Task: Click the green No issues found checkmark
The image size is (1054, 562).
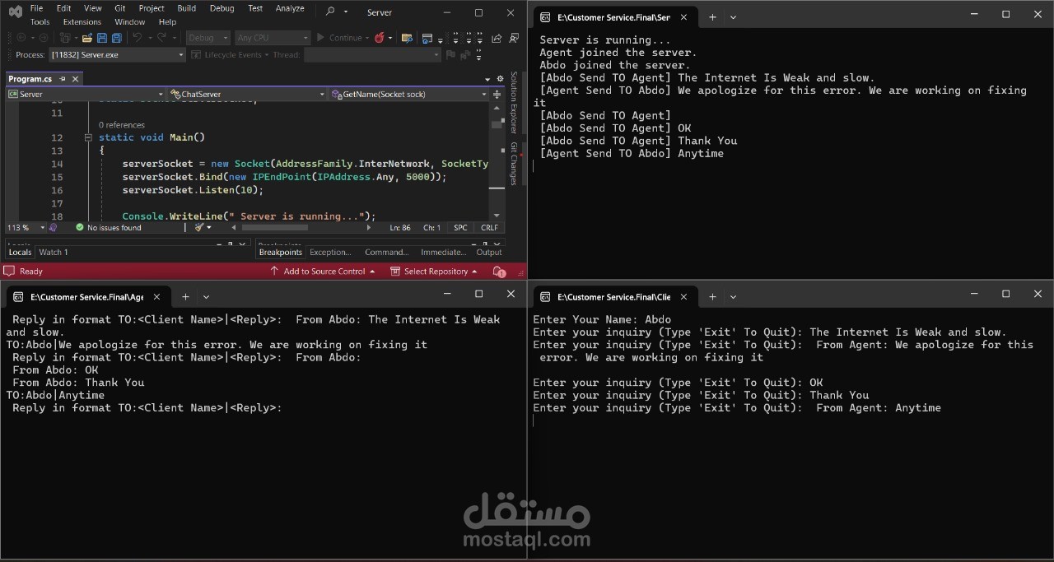Action: coord(80,227)
